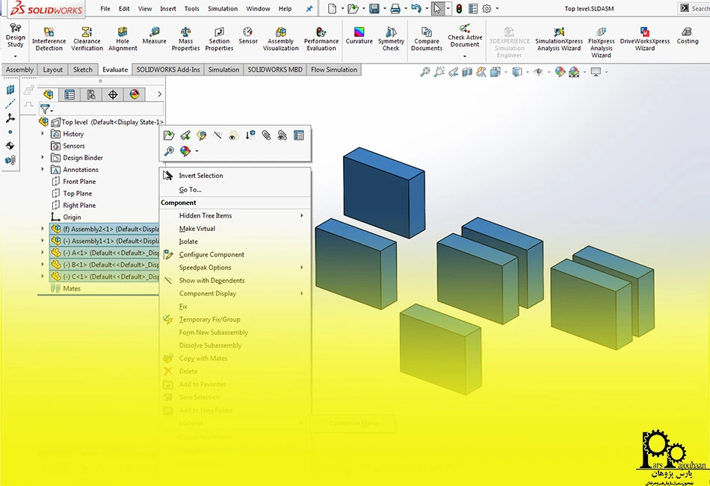The height and width of the screenshot is (486, 710).
Task: Click the Sensor tool
Action: point(247,35)
